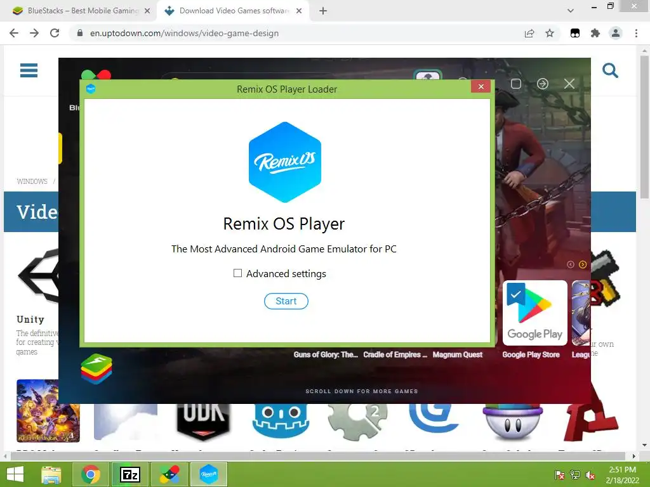
Task: Click Action Center flag tray icon
Action: [x=559, y=475]
